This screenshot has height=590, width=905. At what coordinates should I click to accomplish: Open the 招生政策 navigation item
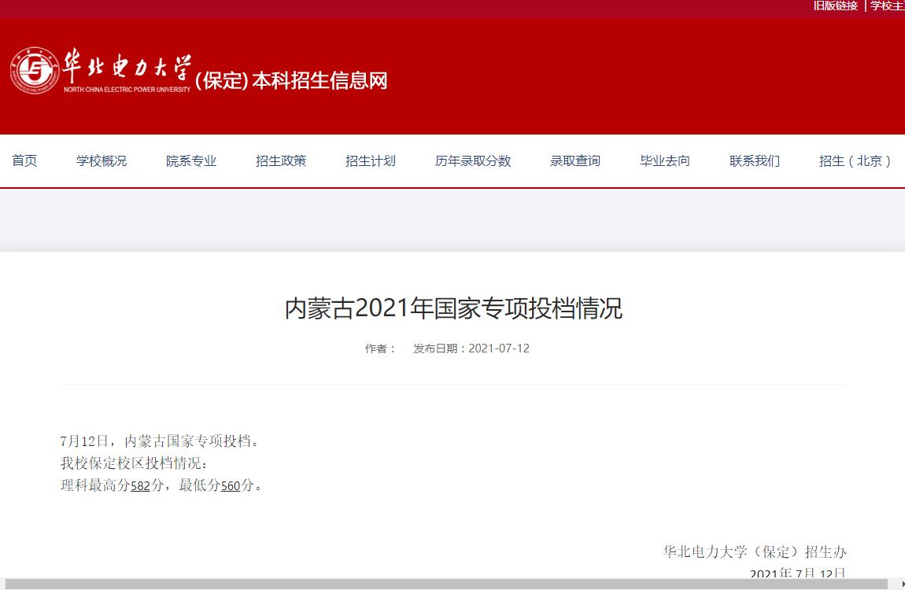(281, 161)
